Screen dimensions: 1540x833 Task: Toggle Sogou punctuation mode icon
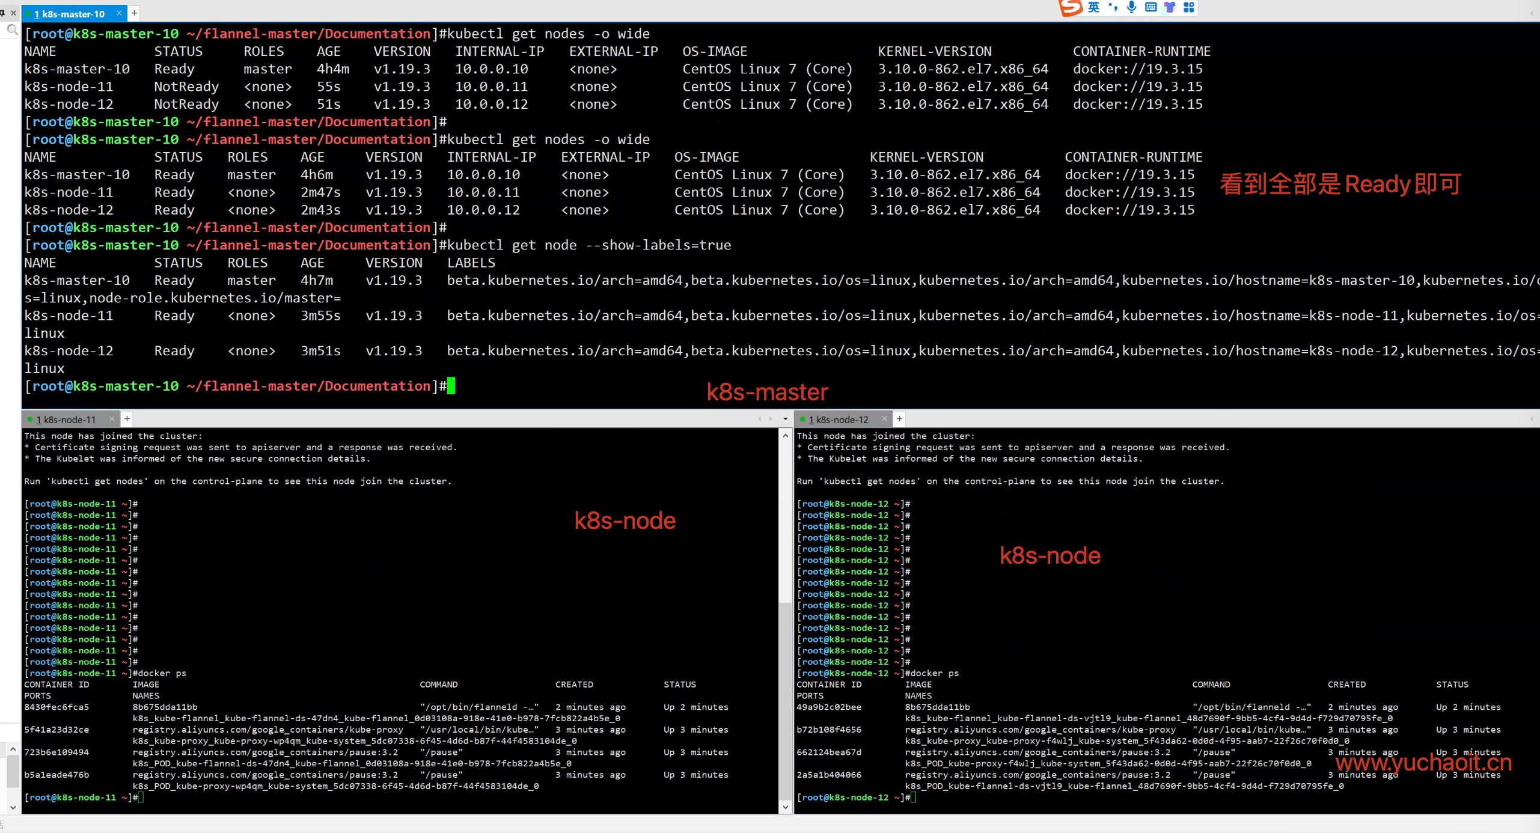coord(1113,7)
